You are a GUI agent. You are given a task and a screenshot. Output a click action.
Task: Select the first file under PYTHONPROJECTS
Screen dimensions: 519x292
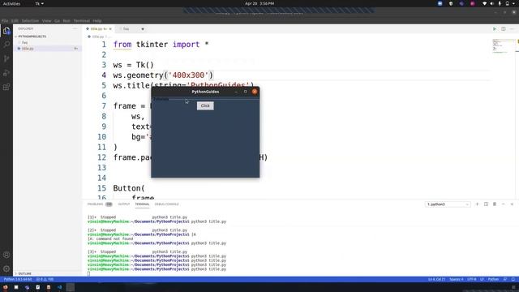[47, 43]
